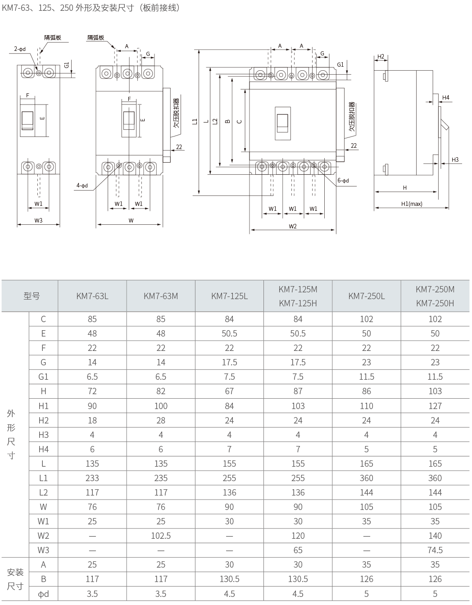Select the 'H1(max)' dimension label in side view

click(x=412, y=204)
